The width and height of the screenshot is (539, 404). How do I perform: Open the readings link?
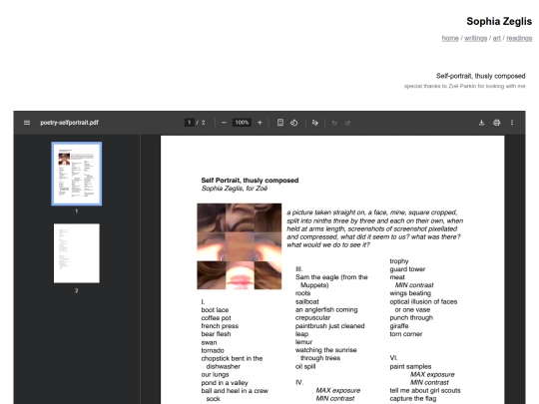[x=519, y=38]
